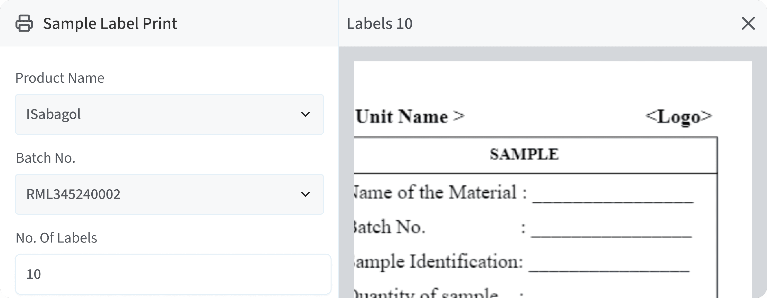The width and height of the screenshot is (767, 298).
Task: Open the Batch No. dropdown
Action: pyautogui.click(x=169, y=195)
